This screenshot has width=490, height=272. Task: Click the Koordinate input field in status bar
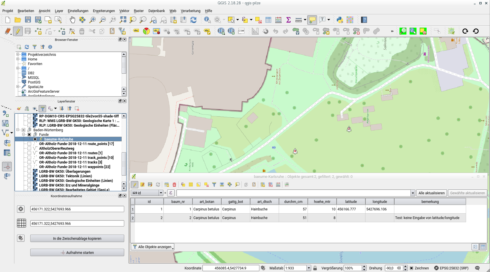231,268
